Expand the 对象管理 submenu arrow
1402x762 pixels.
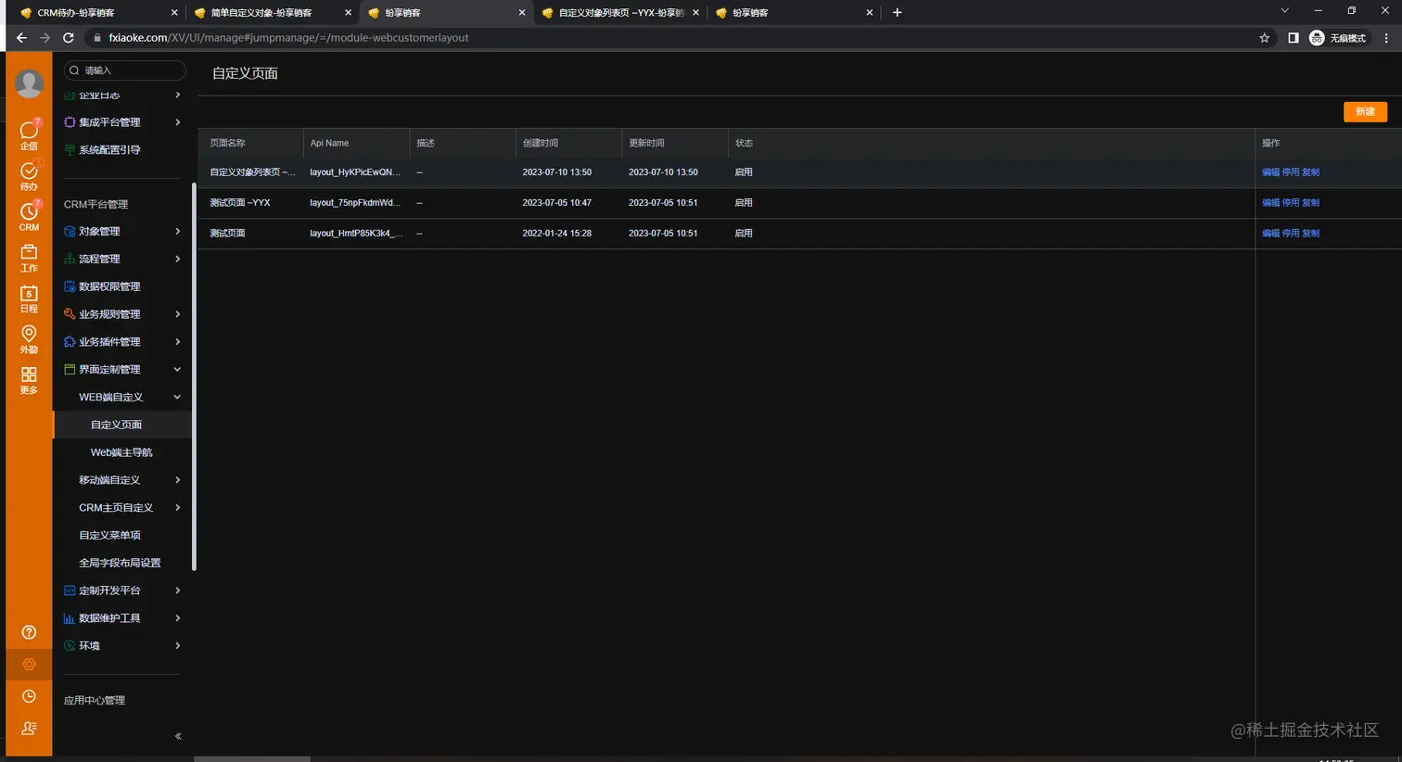(x=178, y=231)
